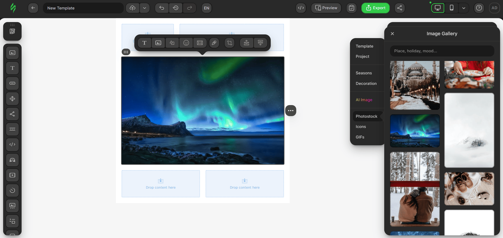The width and height of the screenshot is (503, 238).
Task: Expand the save options chevron dropdown
Action: [x=145, y=8]
